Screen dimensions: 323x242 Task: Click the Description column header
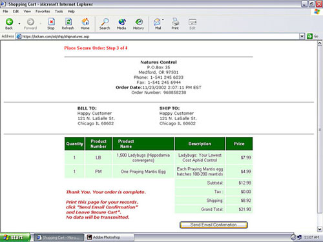200,144
